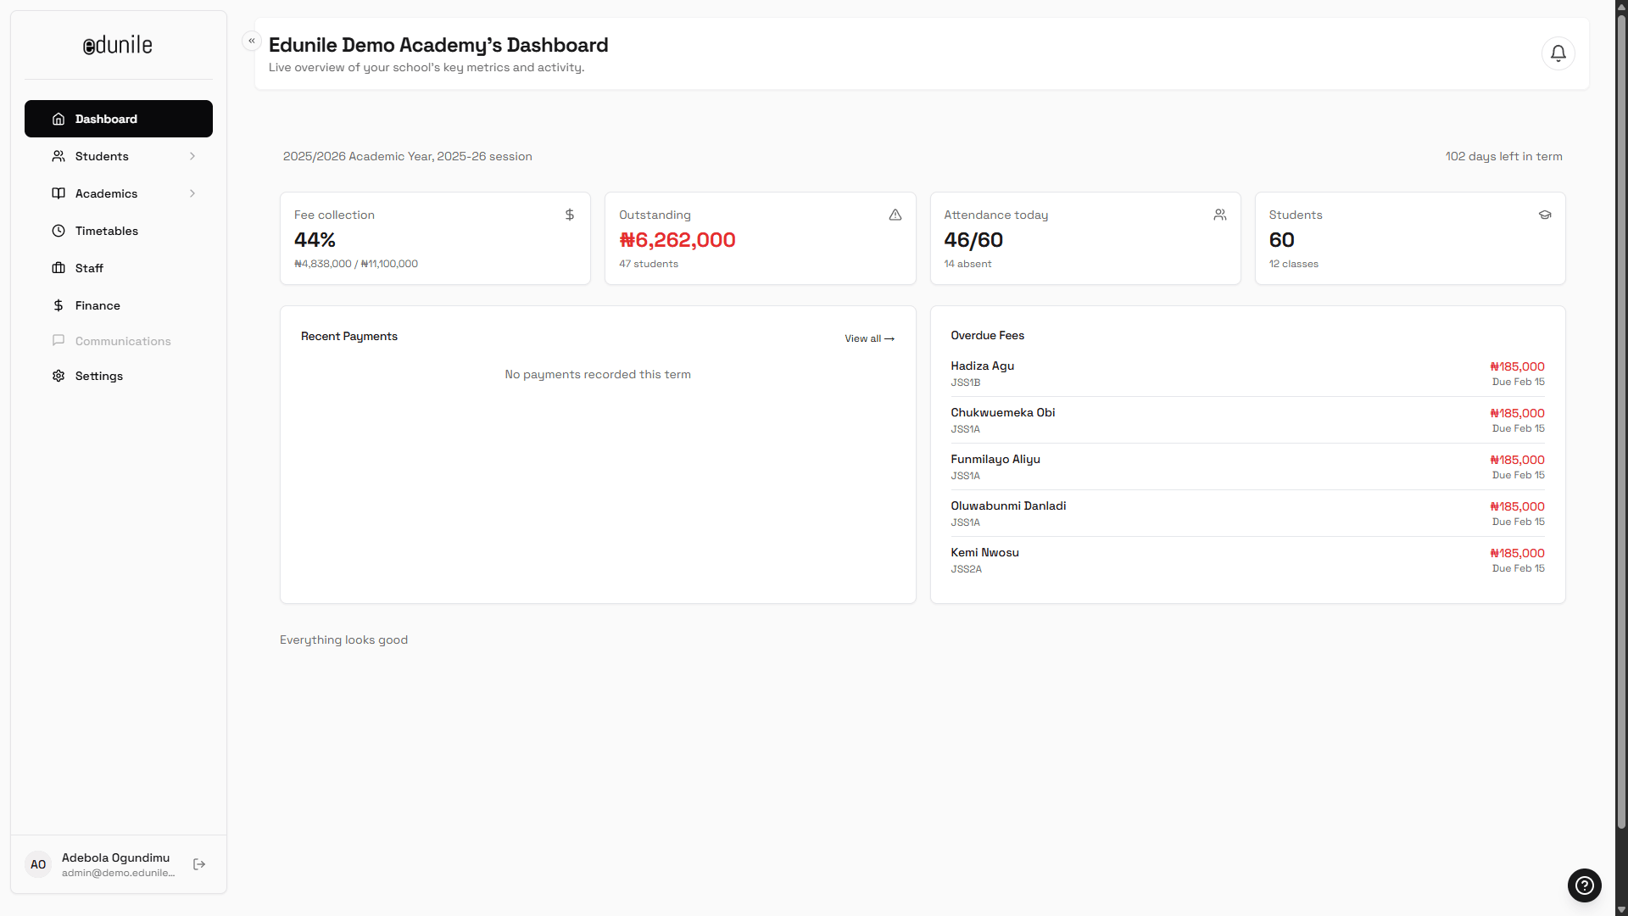Click the attendance people icon
This screenshot has width=1628, height=916.
pyautogui.click(x=1220, y=215)
